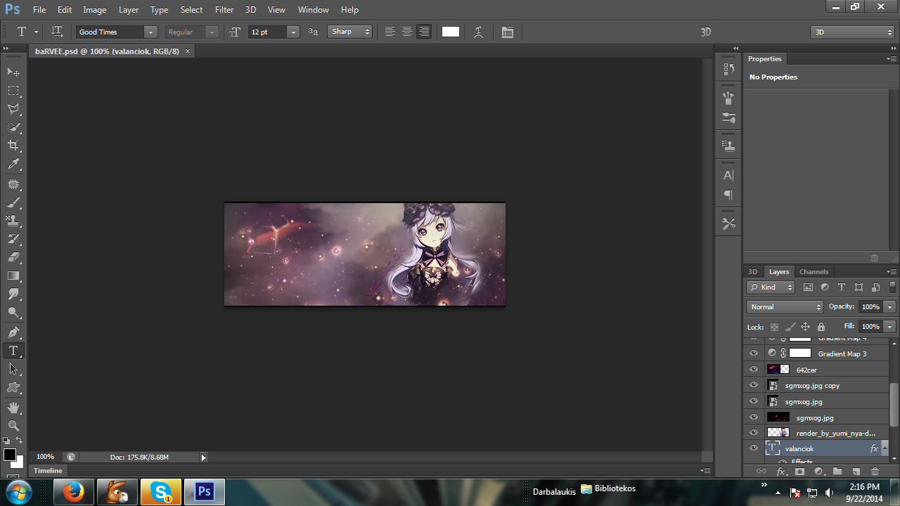This screenshot has height=506, width=900.
Task: Select the Path Selection tool
Action: 13,368
